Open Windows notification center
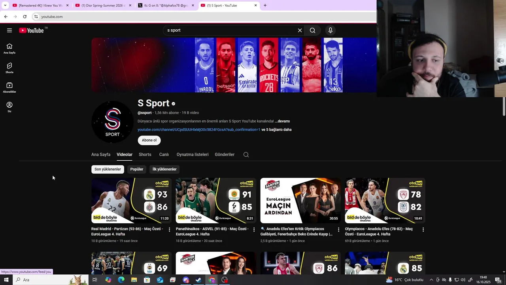This screenshot has height=285, width=506. [498, 280]
